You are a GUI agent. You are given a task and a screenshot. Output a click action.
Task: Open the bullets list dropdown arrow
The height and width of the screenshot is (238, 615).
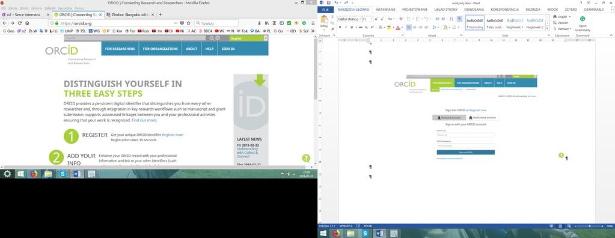[x=413, y=19]
